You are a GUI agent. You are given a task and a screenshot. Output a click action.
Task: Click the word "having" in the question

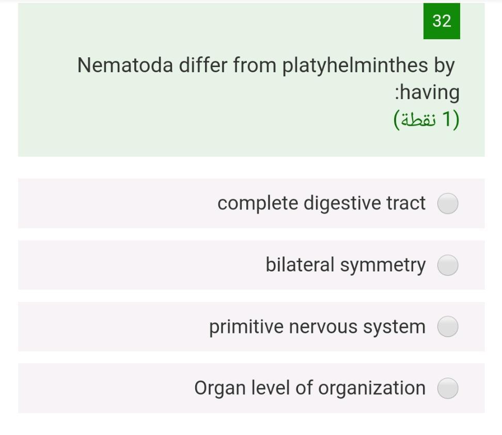pos(429,93)
